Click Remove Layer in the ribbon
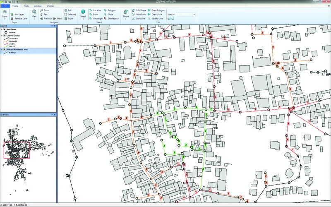The height and width of the screenshot is (207, 331). point(21,19)
